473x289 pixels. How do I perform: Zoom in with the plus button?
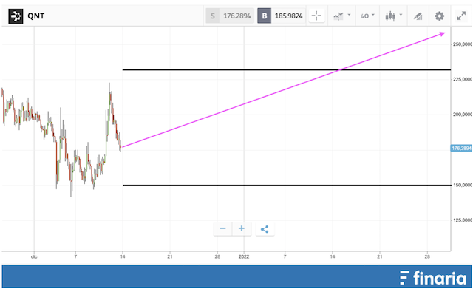[242, 228]
